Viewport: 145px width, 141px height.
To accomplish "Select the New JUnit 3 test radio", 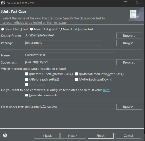I will [3, 29].
